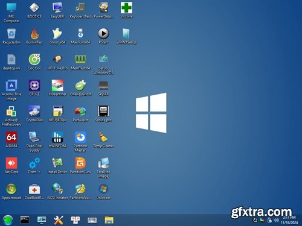Open the Apps mount shortcut
302x226 pixels.
click(11, 192)
